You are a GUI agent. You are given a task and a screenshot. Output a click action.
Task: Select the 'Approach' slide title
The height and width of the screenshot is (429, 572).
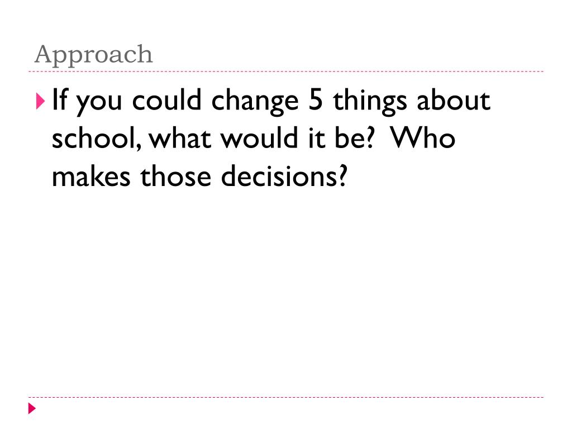(x=93, y=55)
